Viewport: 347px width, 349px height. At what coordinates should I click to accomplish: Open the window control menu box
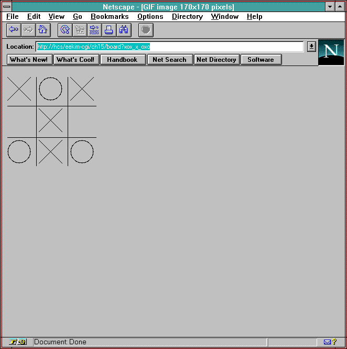(x=7, y=7)
